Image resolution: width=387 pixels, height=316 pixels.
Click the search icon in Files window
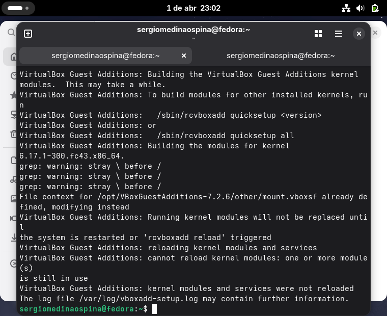coord(11,33)
